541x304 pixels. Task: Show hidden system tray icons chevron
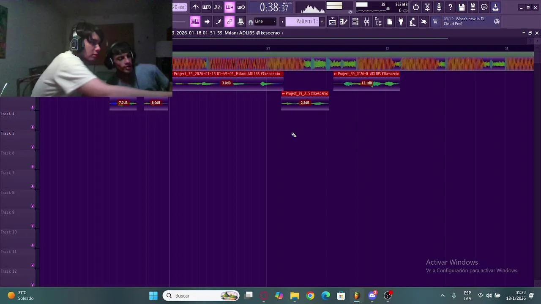pyautogui.click(x=443, y=296)
